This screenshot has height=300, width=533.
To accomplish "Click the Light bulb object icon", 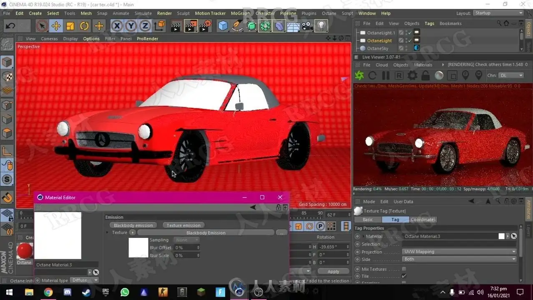I will click(x=321, y=26).
